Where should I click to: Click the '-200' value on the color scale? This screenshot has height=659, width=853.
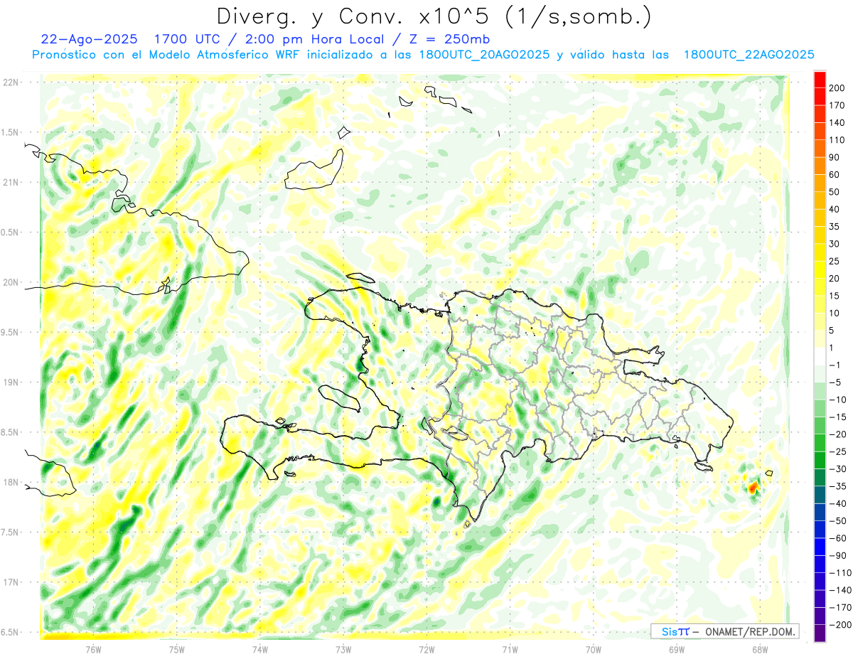tap(839, 625)
